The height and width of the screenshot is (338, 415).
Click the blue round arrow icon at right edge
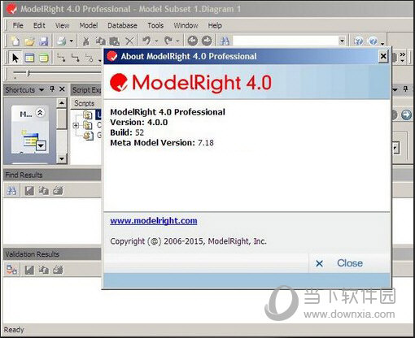click(406, 115)
